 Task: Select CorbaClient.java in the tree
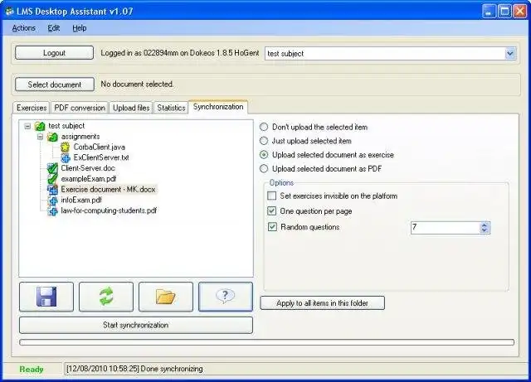[x=100, y=147]
